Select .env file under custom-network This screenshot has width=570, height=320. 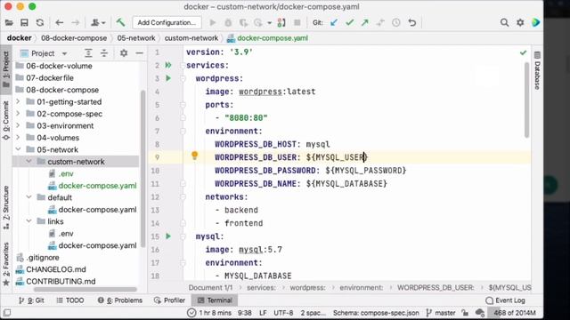pos(66,174)
